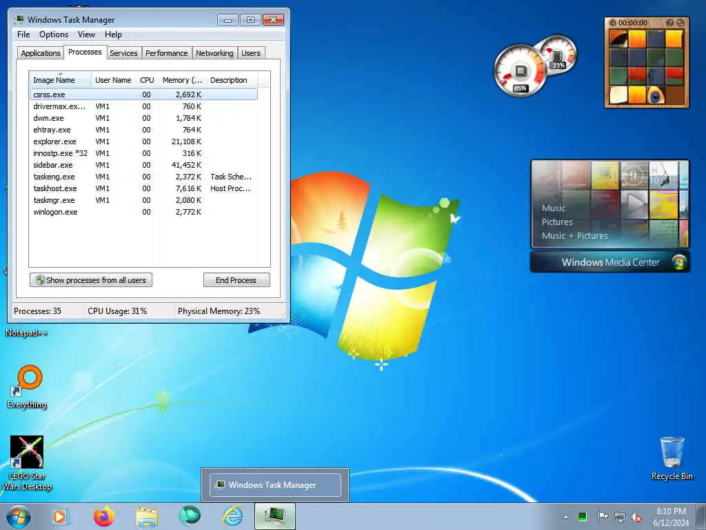Image resolution: width=706 pixels, height=530 pixels.
Task: Switch to the Applications tab
Action: click(41, 53)
